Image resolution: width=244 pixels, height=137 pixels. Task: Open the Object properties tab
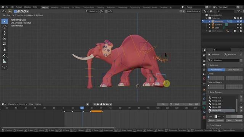pyautogui.click(x=204, y=90)
